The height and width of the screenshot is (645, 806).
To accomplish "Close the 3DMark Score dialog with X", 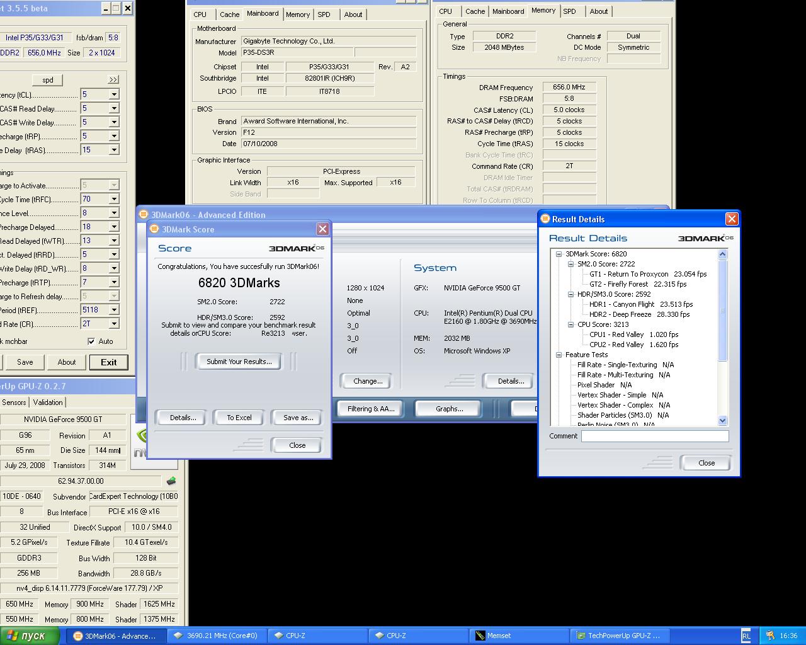I will [x=322, y=229].
